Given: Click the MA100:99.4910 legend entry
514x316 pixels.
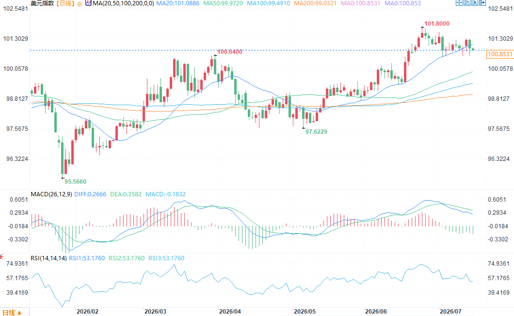Looking at the screenshot, I should (x=269, y=3).
